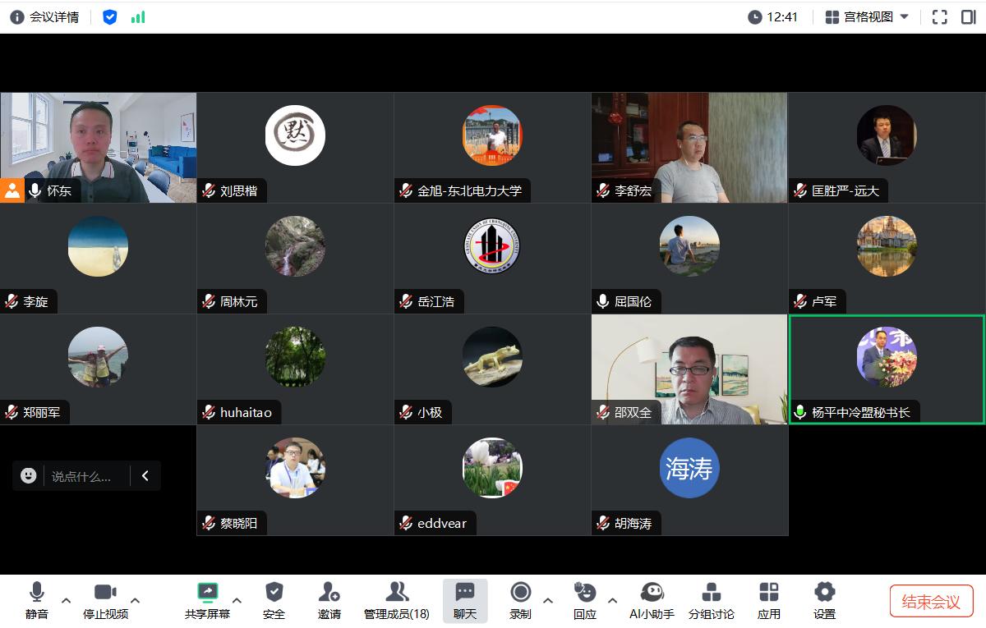Toggle the sidebar panel icon at top right
The width and height of the screenshot is (986, 628).
coord(968,16)
